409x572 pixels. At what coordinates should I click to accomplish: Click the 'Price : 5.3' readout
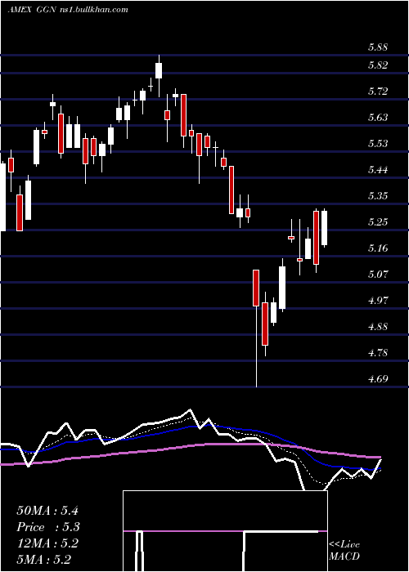pos(48,527)
